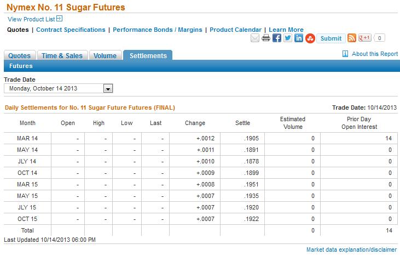400x255 pixels.
Task: Click the Daily Settlements for No. 11 Sugar heading
Action: click(90, 107)
